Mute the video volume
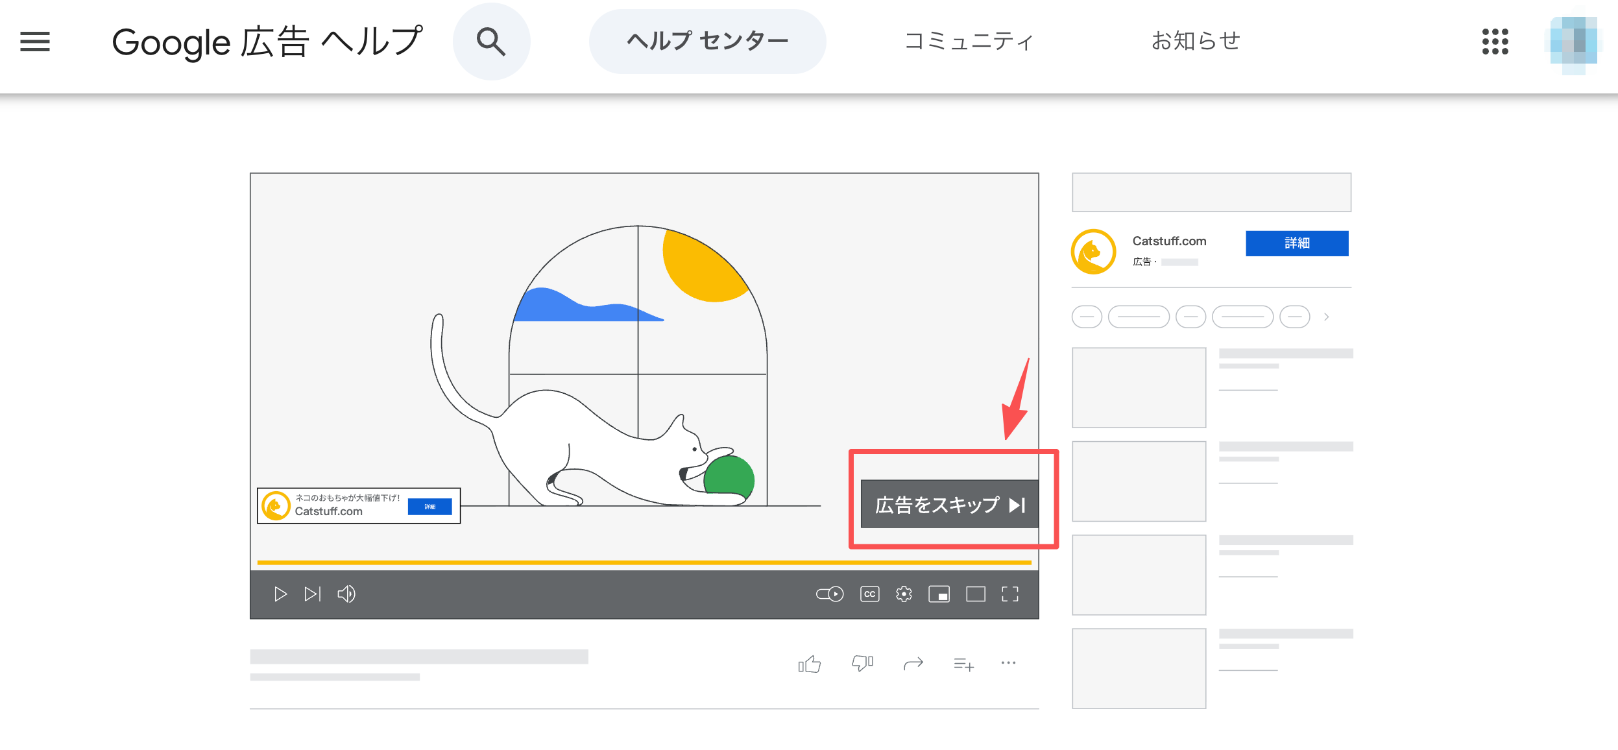 coord(346,594)
